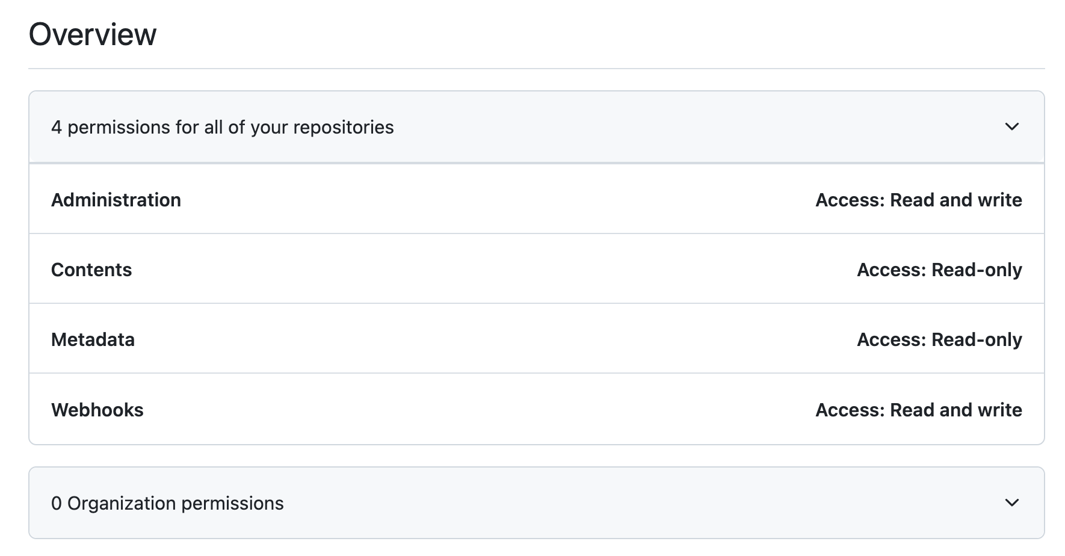Click the Overview heading
The width and height of the screenshot is (1065, 556).
(x=93, y=34)
